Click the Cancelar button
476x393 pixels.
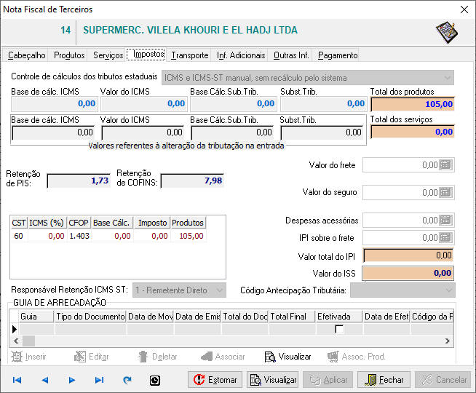pos(443,380)
